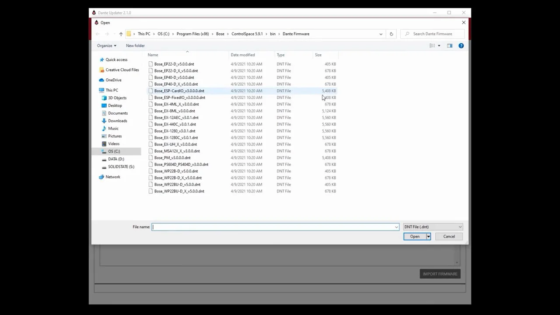Refresh the Dante Firmware folder

(x=391, y=34)
